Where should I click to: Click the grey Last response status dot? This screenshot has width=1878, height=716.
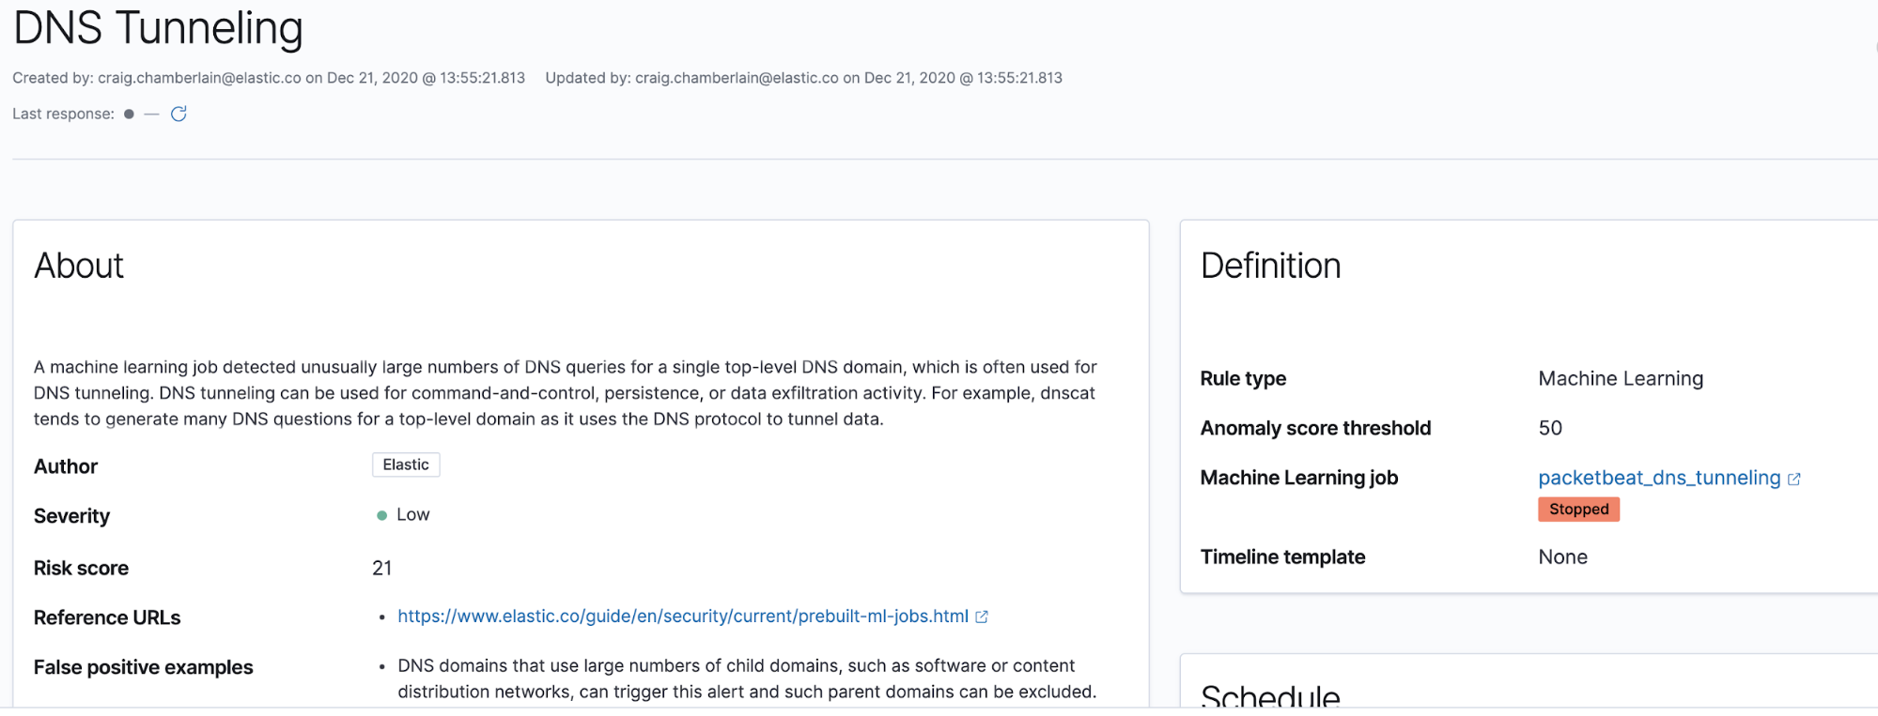click(129, 114)
